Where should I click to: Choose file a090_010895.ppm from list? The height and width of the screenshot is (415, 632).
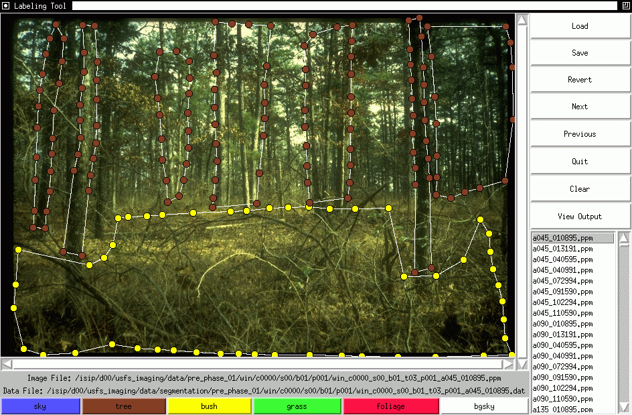pos(562,324)
